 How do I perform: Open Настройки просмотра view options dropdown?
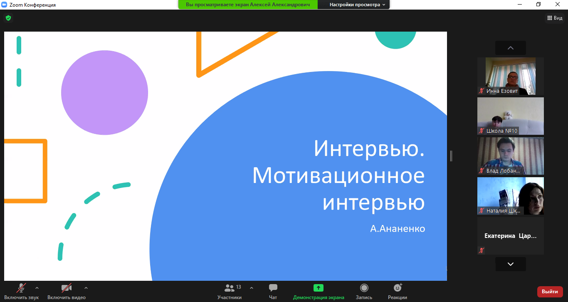coord(357,5)
